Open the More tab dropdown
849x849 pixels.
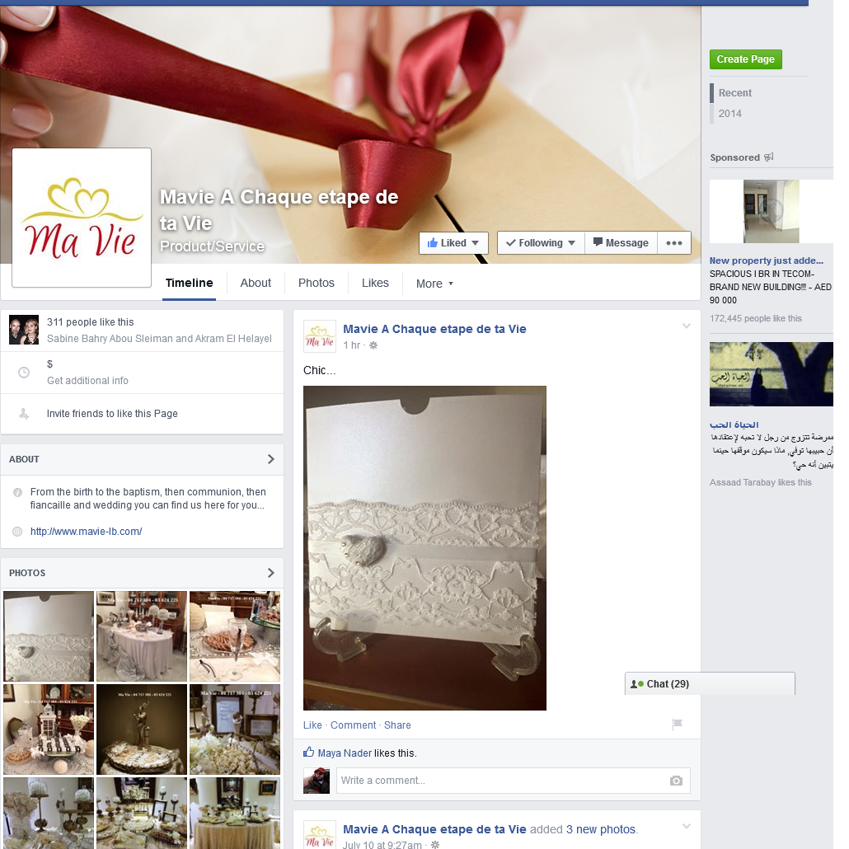434,284
